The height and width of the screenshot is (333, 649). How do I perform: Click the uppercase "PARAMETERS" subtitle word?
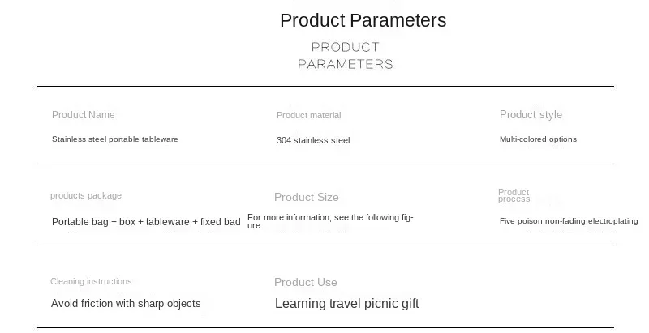[345, 64]
